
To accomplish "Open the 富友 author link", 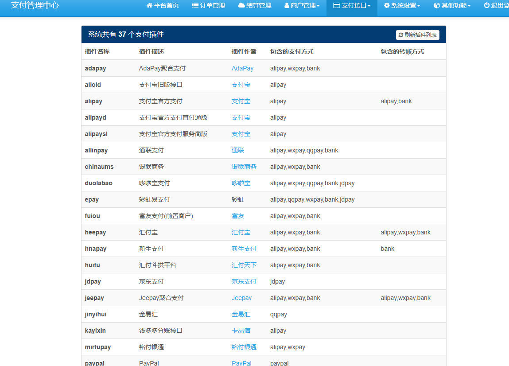I will click(238, 216).
